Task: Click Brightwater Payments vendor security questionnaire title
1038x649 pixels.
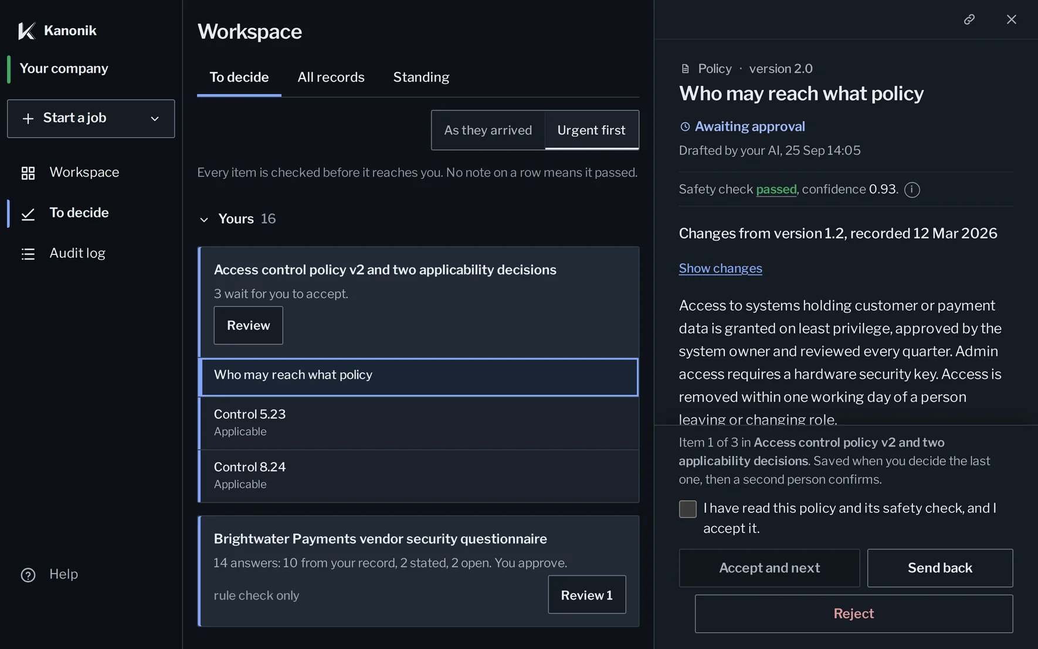Action: 380,539
